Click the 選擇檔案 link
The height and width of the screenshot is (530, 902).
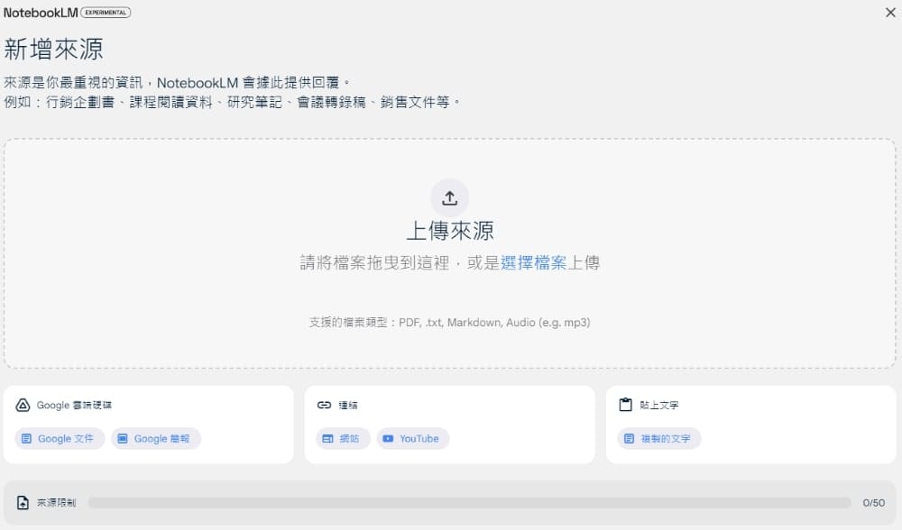point(537,261)
